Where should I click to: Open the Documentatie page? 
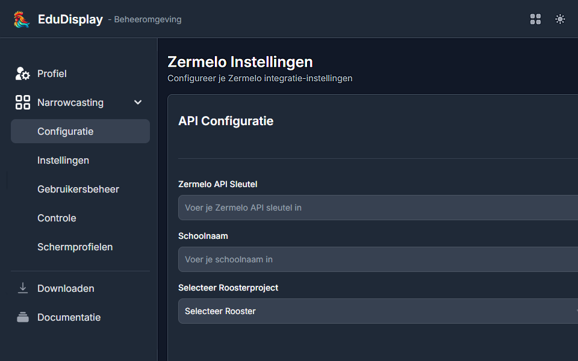(x=69, y=317)
